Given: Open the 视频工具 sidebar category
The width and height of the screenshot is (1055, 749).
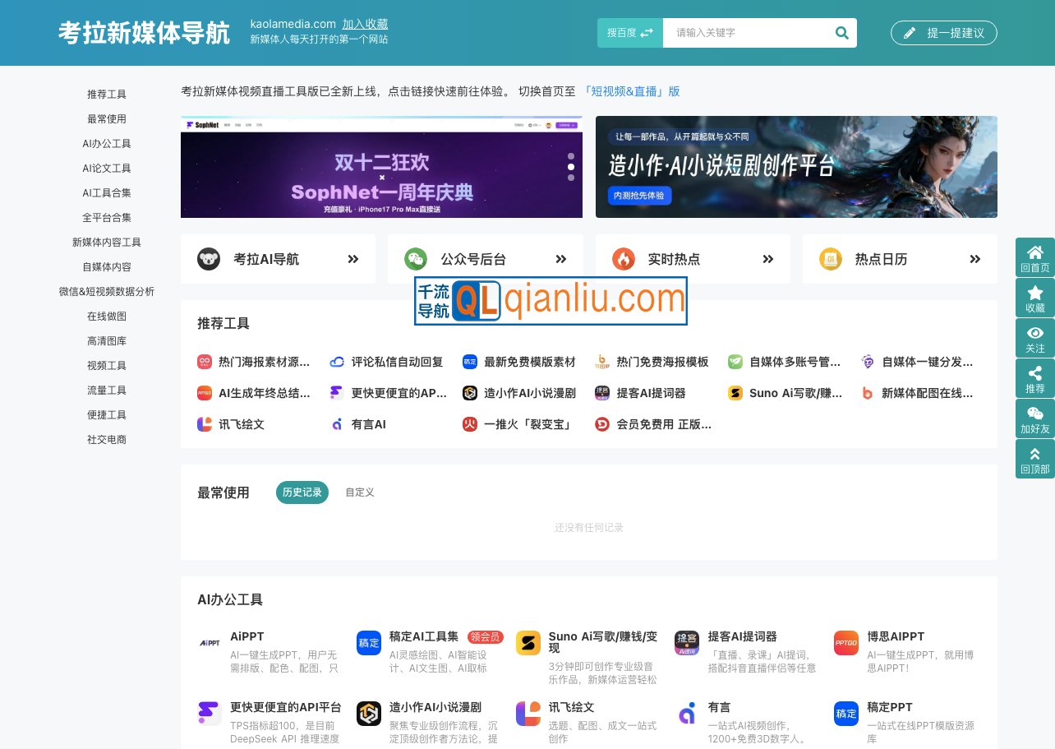Looking at the screenshot, I should tap(106, 365).
